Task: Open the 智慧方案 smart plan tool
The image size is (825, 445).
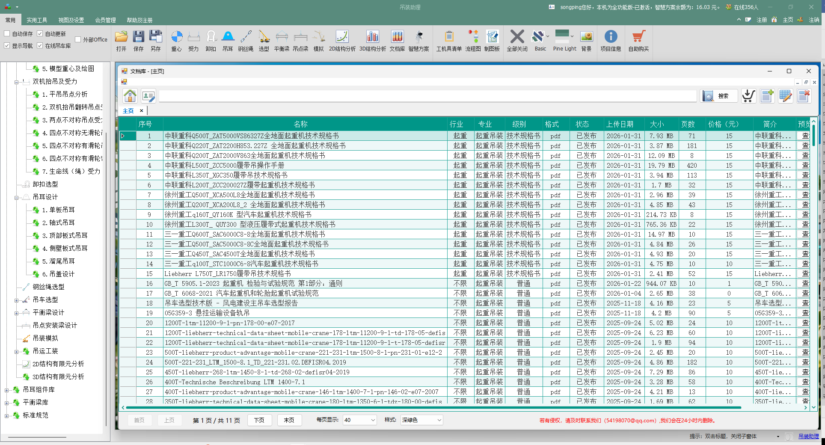Action: pyautogui.click(x=418, y=41)
